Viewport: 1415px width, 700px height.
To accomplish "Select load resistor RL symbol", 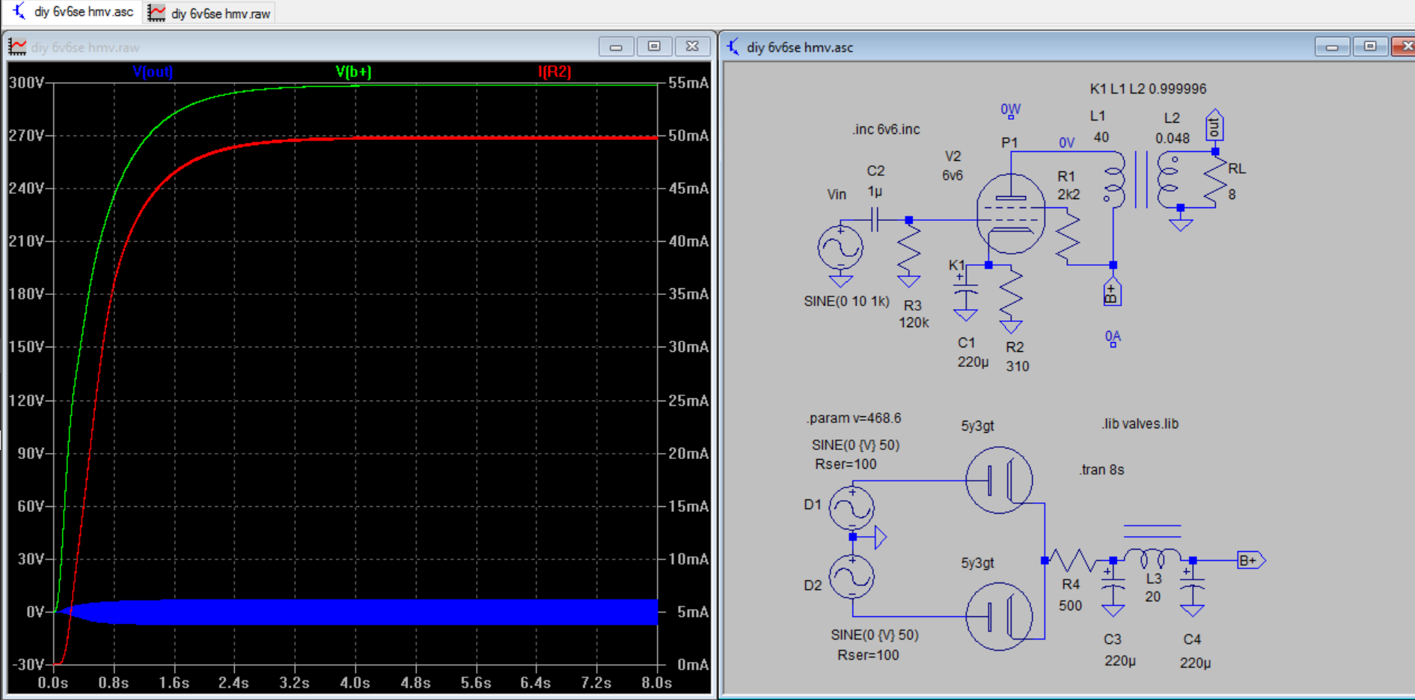I will [1215, 180].
